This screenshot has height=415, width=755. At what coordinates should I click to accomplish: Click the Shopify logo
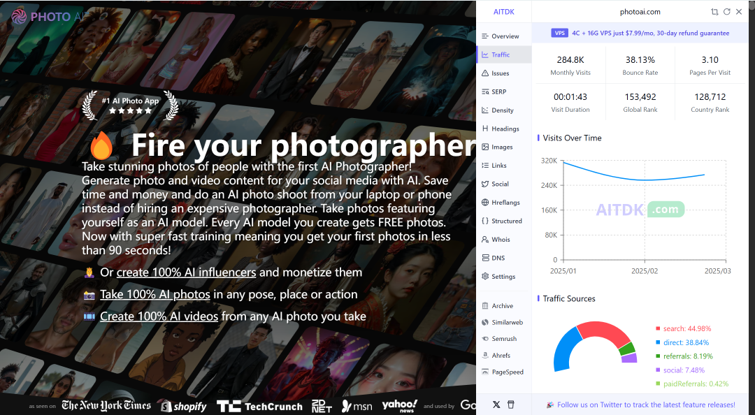183,407
